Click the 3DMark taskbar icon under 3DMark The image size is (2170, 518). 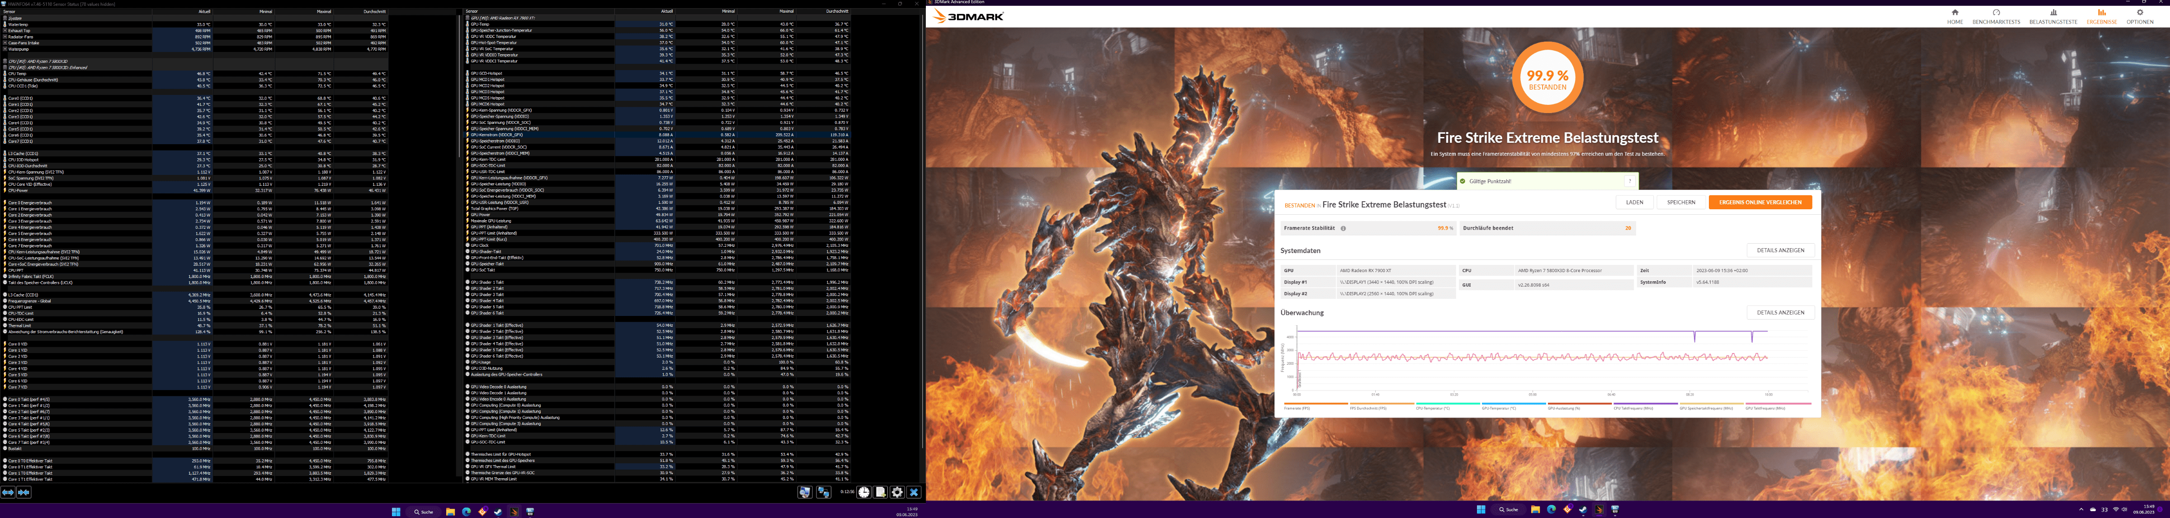tap(1599, 509)
